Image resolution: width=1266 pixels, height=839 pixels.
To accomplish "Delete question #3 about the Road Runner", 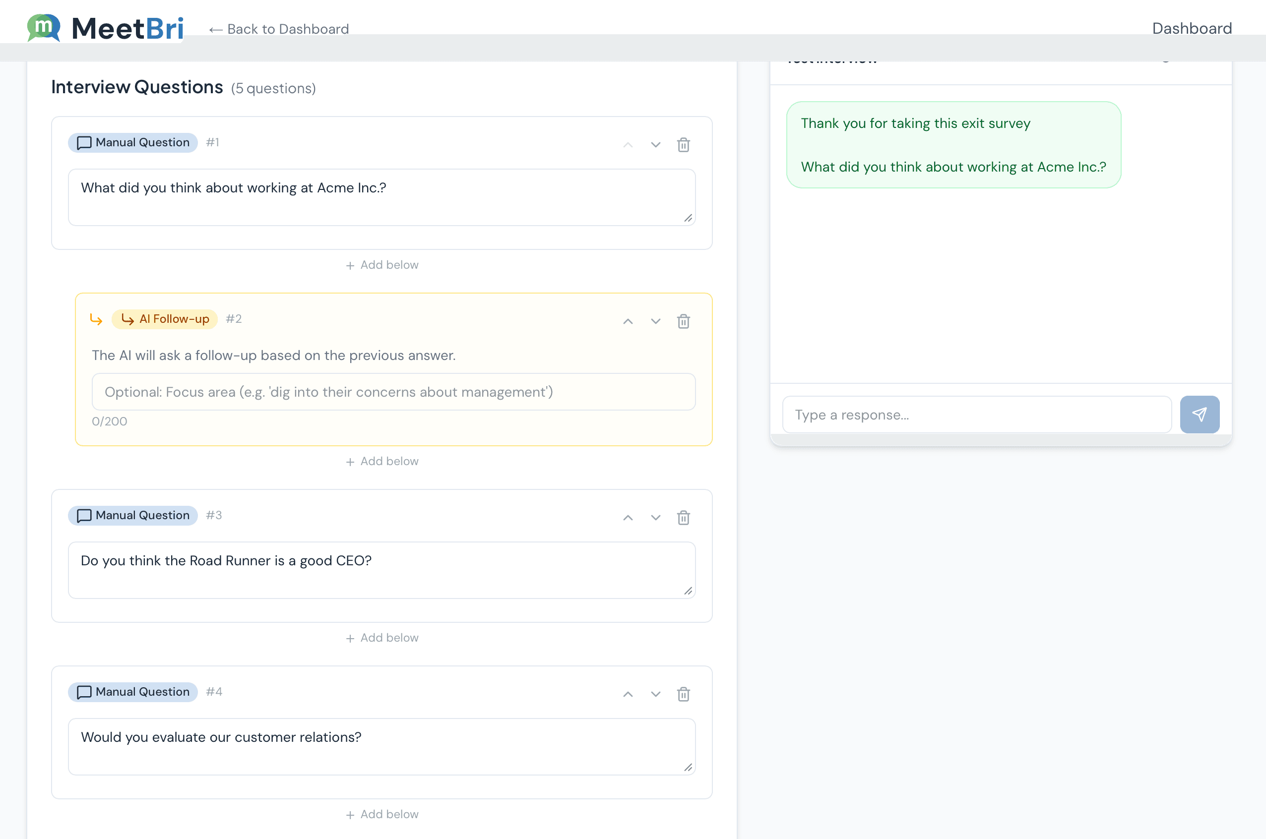I will click(x=683, y=517).
